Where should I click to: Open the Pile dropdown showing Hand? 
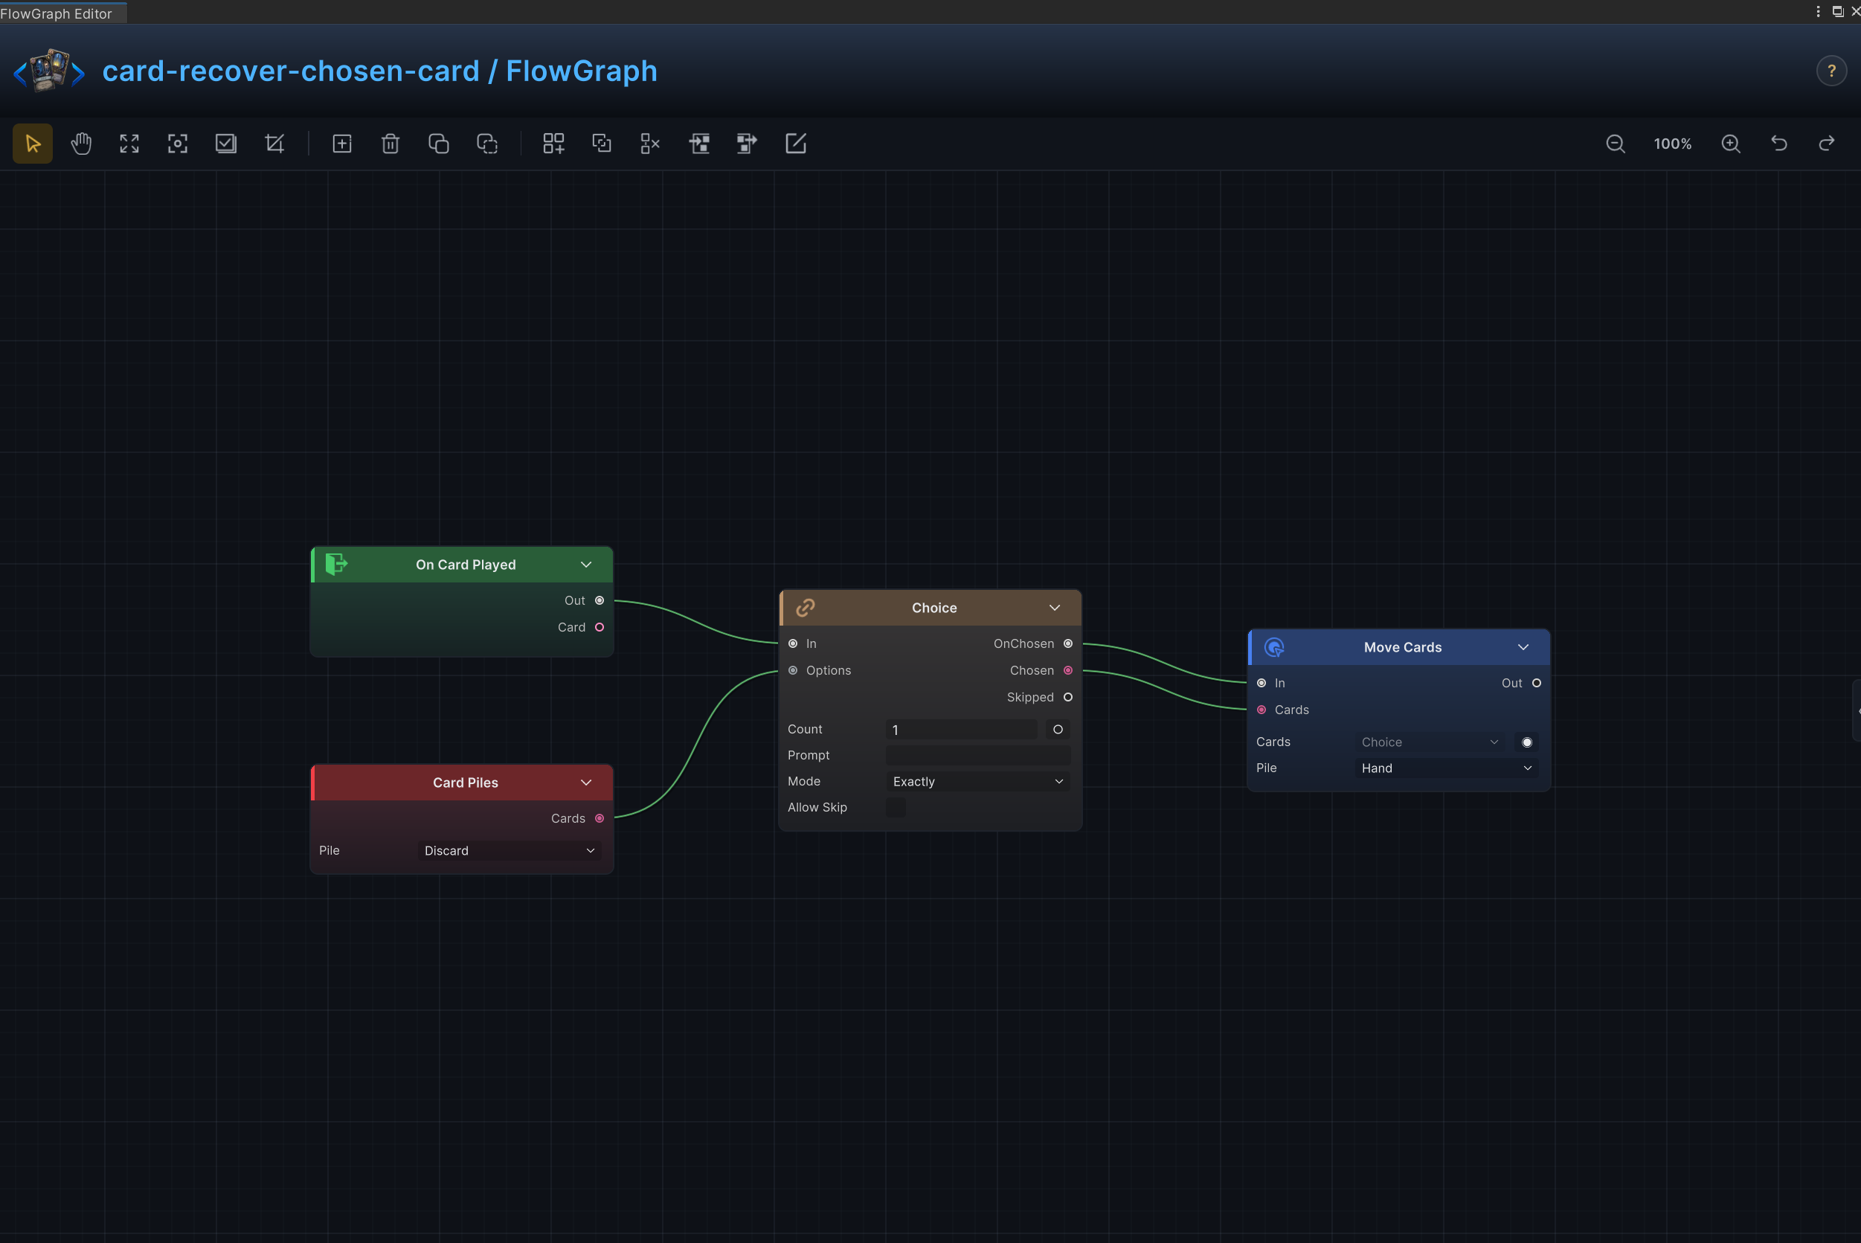pyautogui.click(x=1447, y=768)
